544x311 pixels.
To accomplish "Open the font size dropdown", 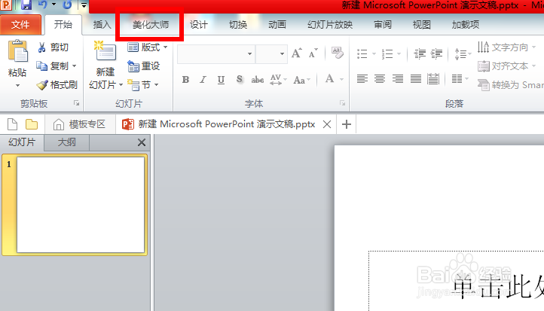I will pyautogui.click(x=282, y=53).
